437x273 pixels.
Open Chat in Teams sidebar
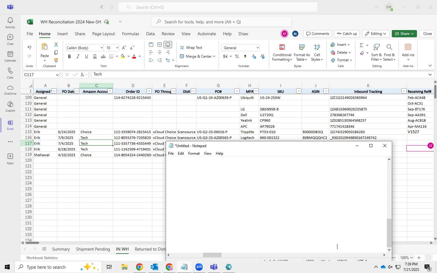(10, 40)
